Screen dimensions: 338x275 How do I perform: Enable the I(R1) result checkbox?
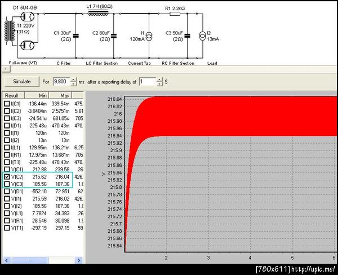pos(7,155)
